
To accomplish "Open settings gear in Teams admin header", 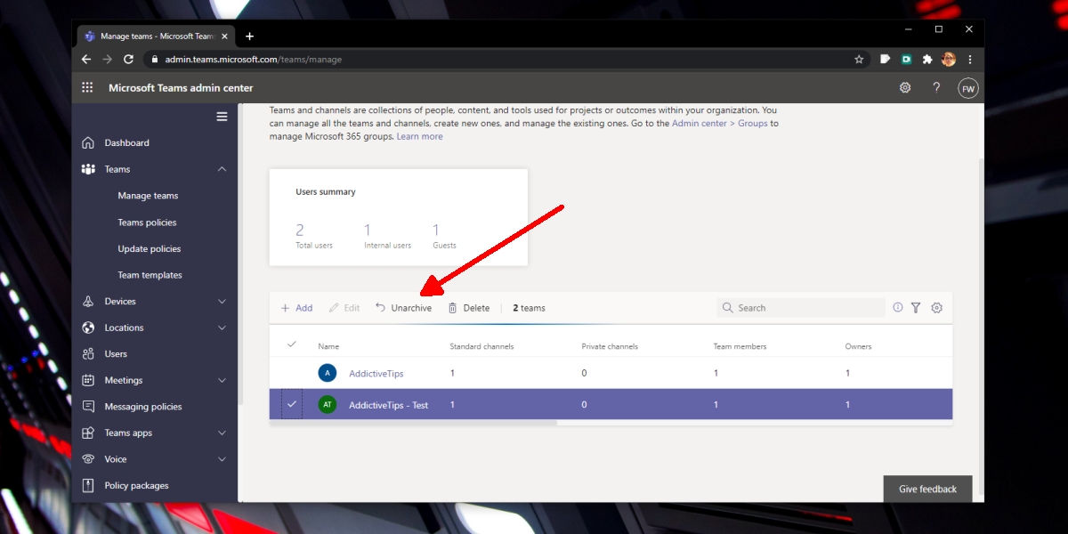I will (x=905, y=87).
